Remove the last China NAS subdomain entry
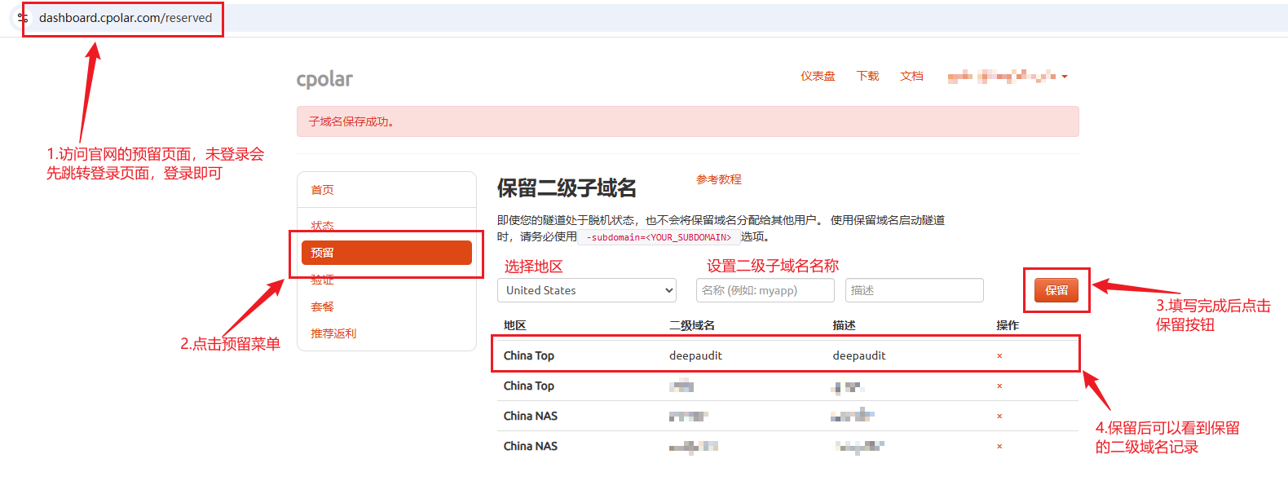1288x494 pixels. point(999,447)
